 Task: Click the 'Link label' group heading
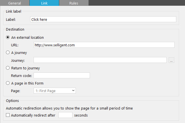[14, 11]
